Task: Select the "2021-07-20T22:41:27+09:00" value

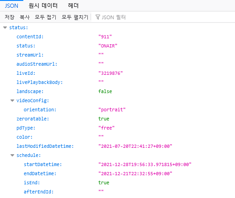Action: (135, 146)
